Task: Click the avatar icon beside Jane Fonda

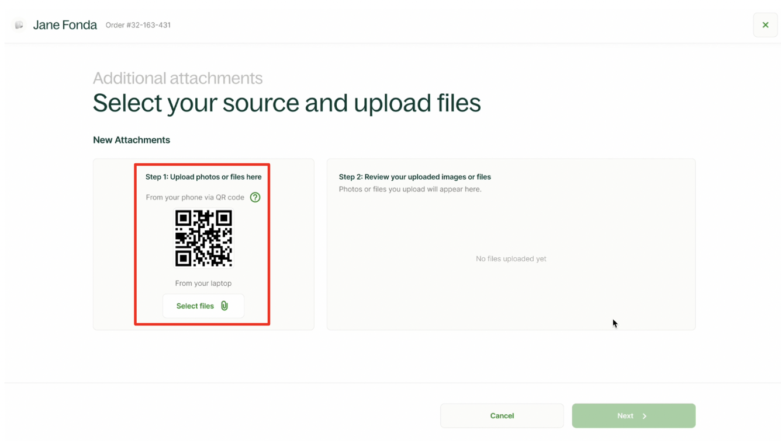Action: click(x=19, y=25)
